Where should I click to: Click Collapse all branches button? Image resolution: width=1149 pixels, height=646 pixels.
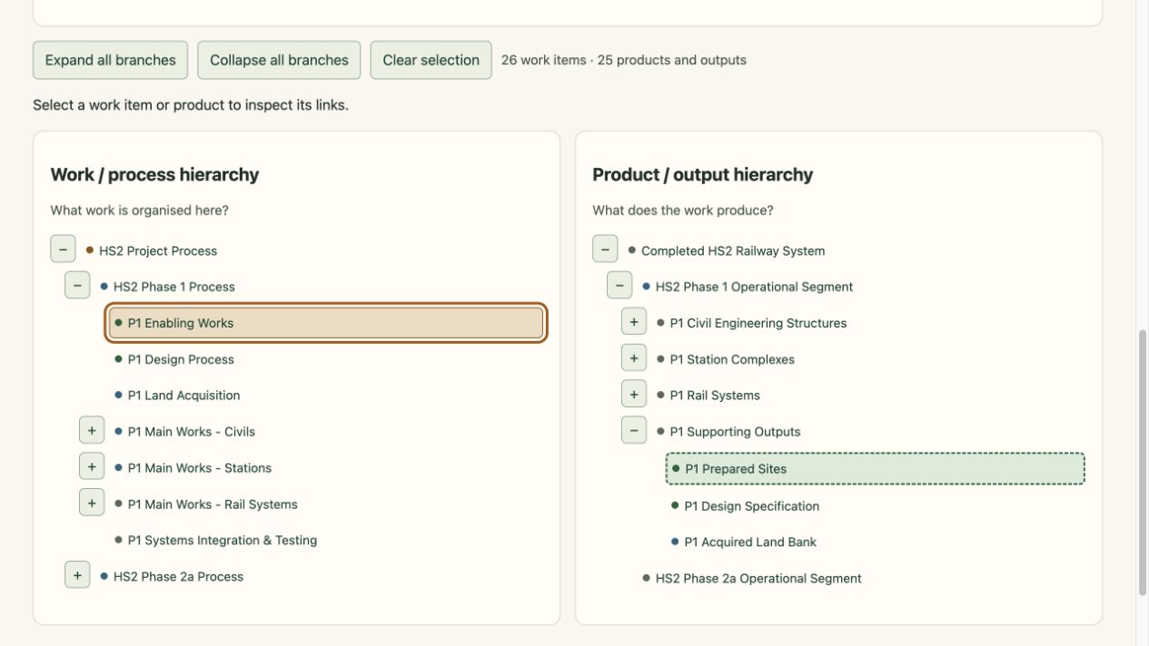pos(279,60)
